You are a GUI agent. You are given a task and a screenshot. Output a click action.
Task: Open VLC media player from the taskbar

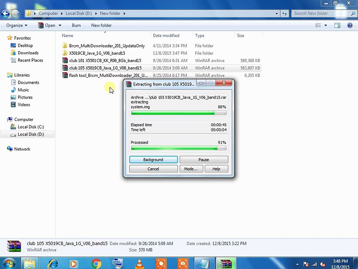pyautogui.click(x=139, y=264)
